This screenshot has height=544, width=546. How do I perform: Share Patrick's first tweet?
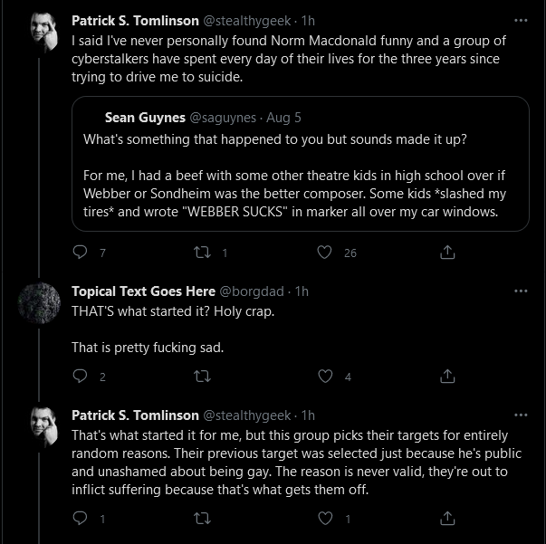[x=447, y=252]
